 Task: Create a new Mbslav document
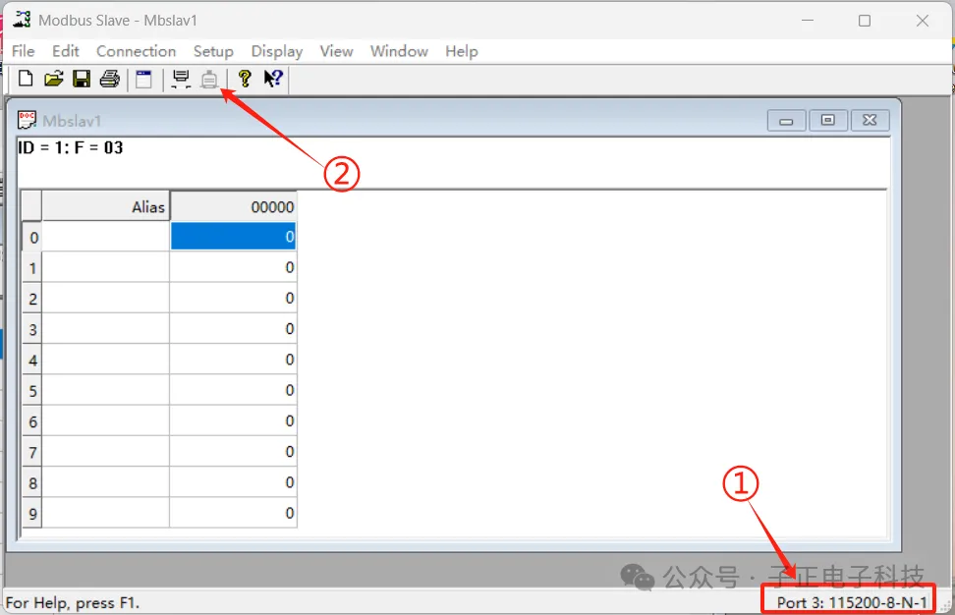(x=25, y=79)
